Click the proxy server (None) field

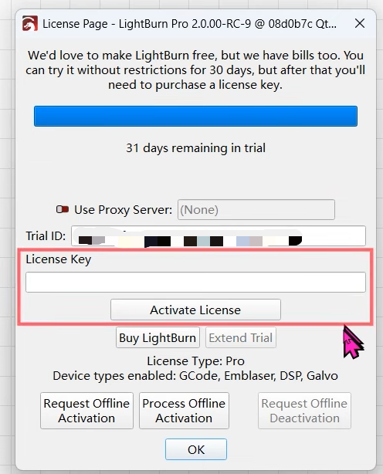[x=256, y=209]
